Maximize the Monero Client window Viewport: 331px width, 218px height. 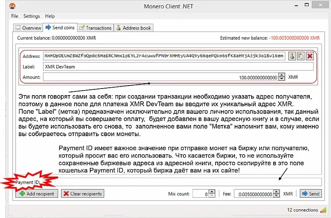(307, 5)
